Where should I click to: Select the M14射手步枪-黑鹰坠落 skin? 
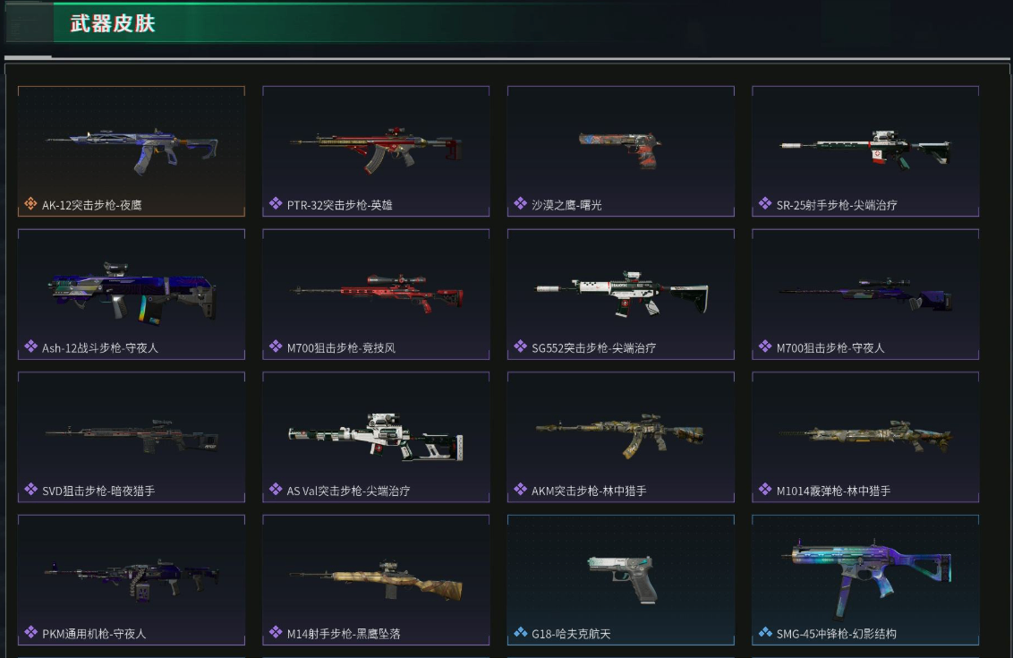(375, 580)
